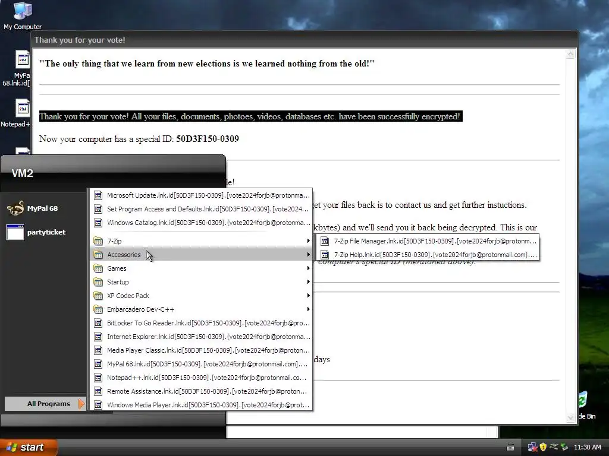The image size is (609, 456).
Task: Click the XP Codec Pack folder icon
Action: pyautogui.click(x=98, y=296)
